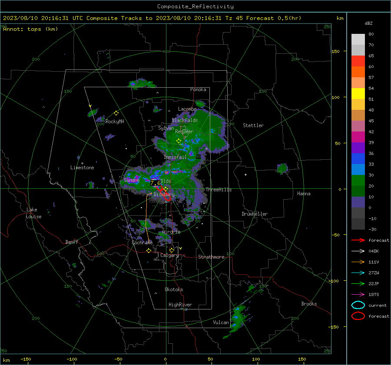Click the Ponoka city label

[198, 89]
